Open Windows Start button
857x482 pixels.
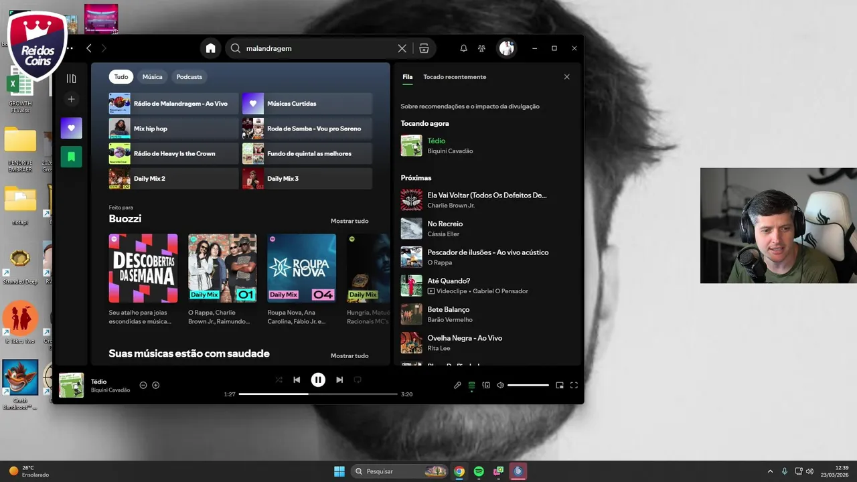(339, 471)
